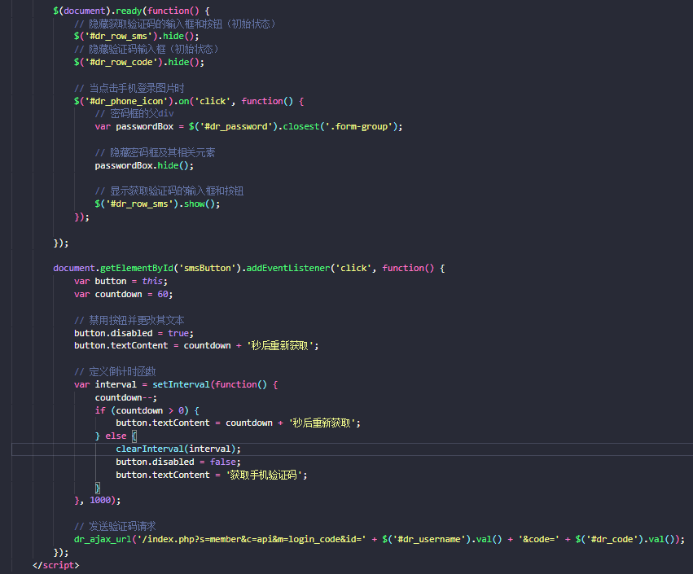Click the 'button.disabled = true;' line

click(134, 333)
